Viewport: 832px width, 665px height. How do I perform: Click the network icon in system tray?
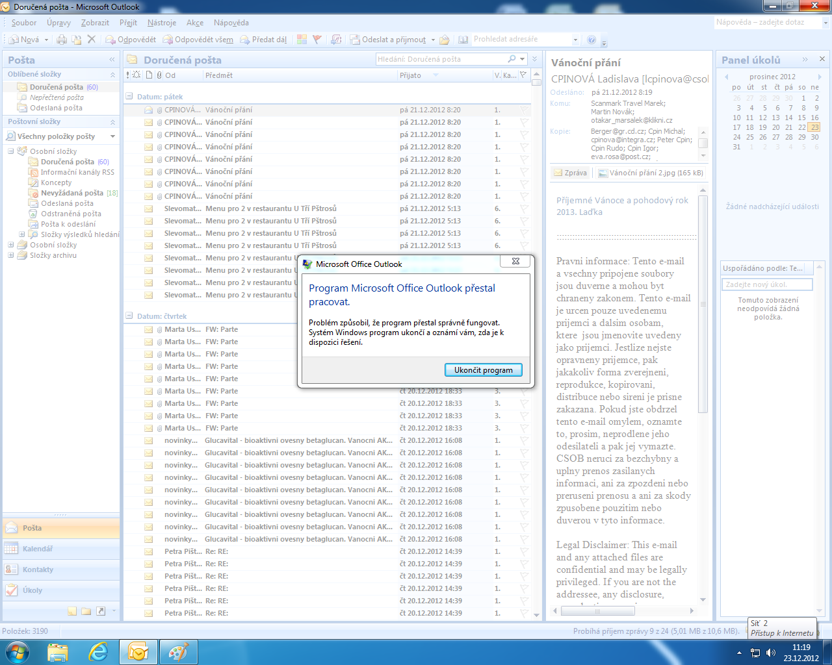[x=755, y=653]
